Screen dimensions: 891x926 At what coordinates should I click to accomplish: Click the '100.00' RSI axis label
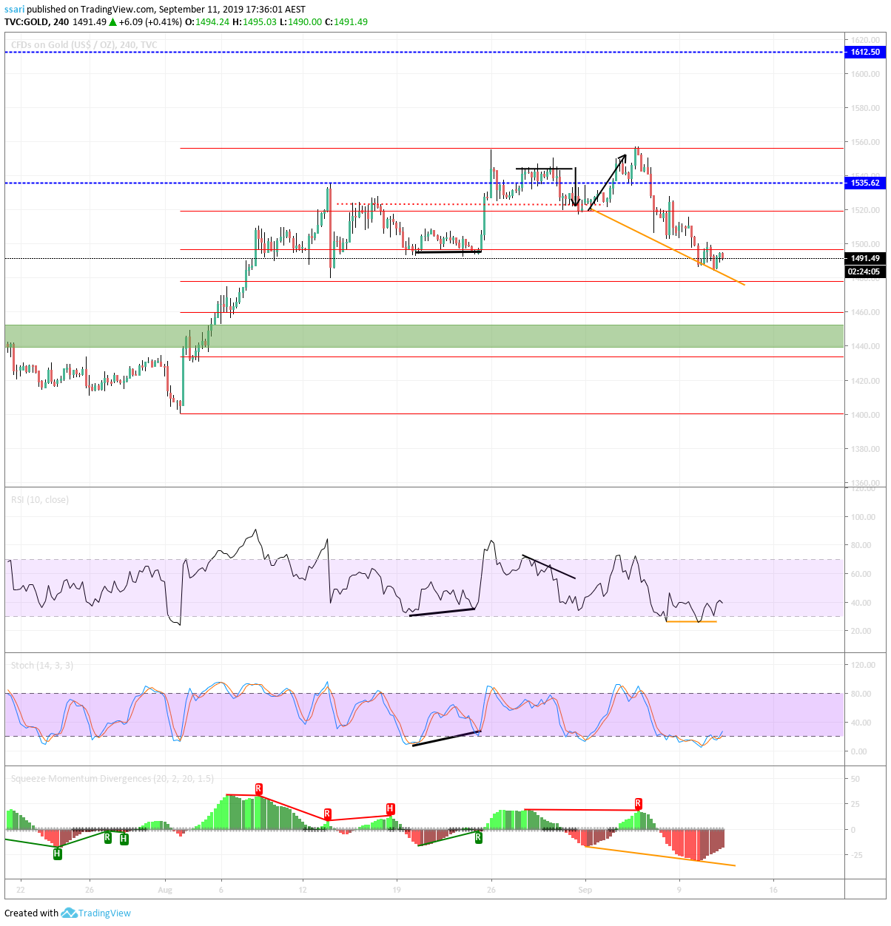pyautogui.click(x=863, y=517)
